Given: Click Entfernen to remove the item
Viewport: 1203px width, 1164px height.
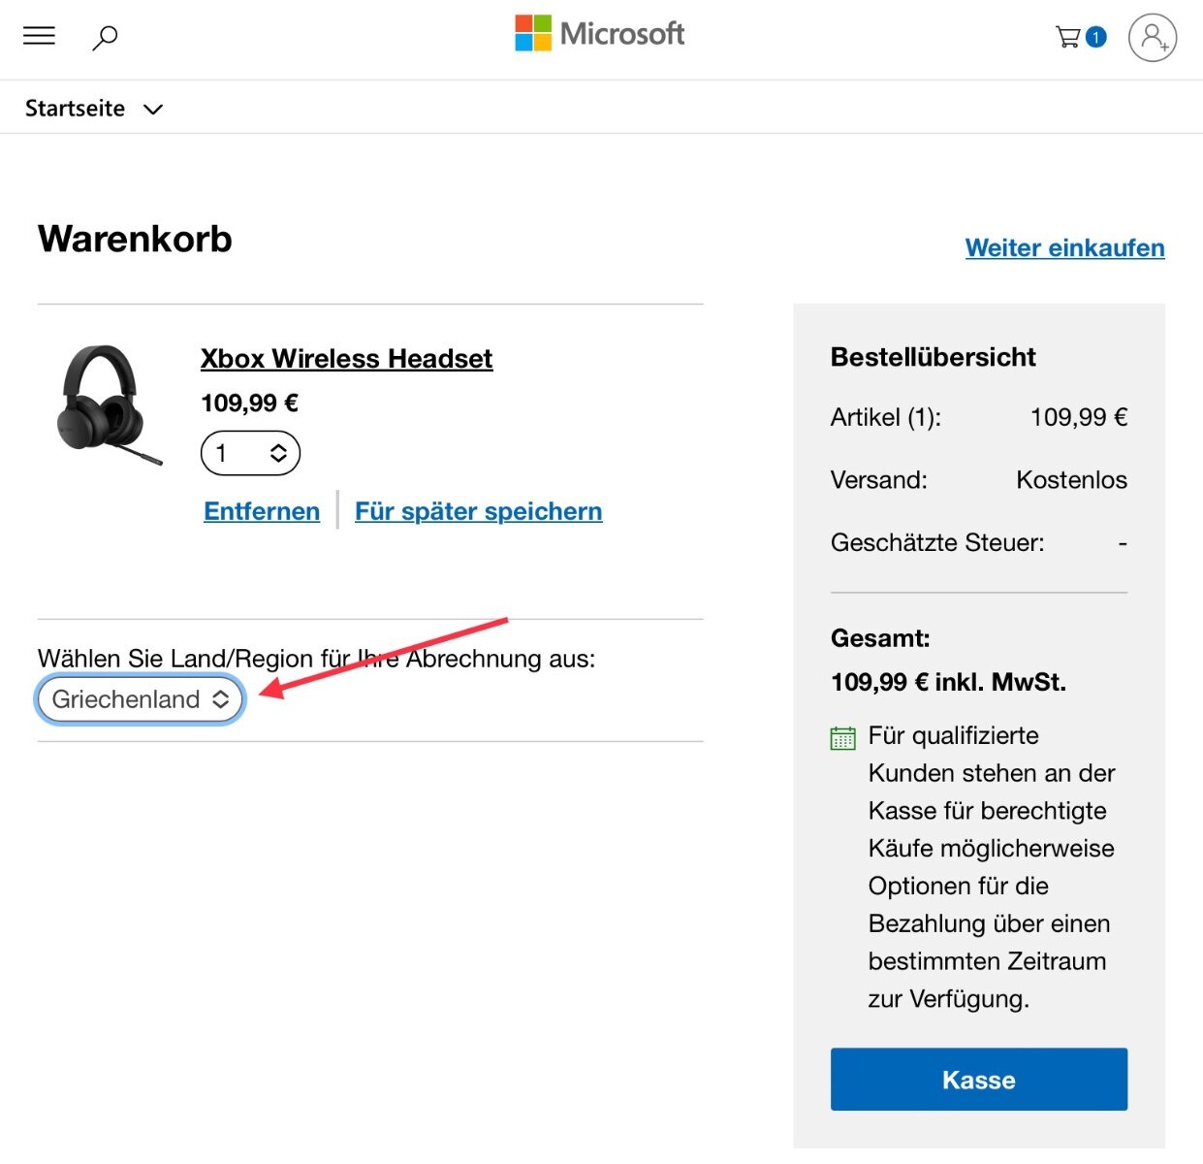Looking at the screenshot, I should tap(262, 511).
